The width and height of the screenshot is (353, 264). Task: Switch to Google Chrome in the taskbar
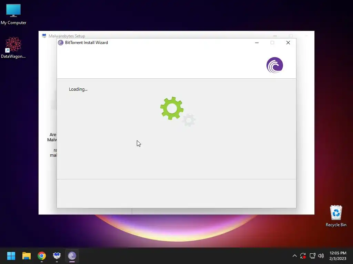pyautogui.click(x=42, y=256)
